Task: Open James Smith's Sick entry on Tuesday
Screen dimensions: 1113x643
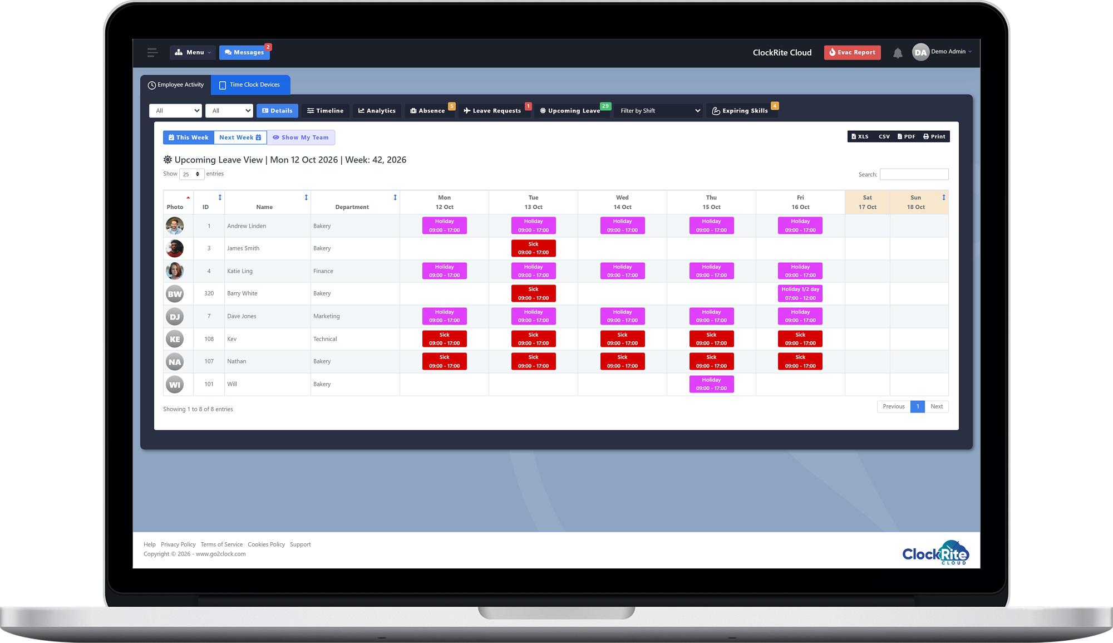Action: point(533,248)
